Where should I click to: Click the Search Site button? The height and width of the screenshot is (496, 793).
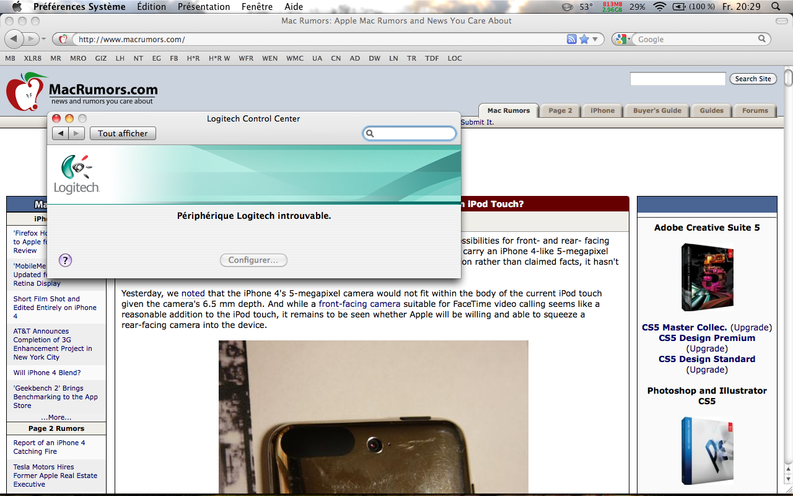[x=753, y=79]
